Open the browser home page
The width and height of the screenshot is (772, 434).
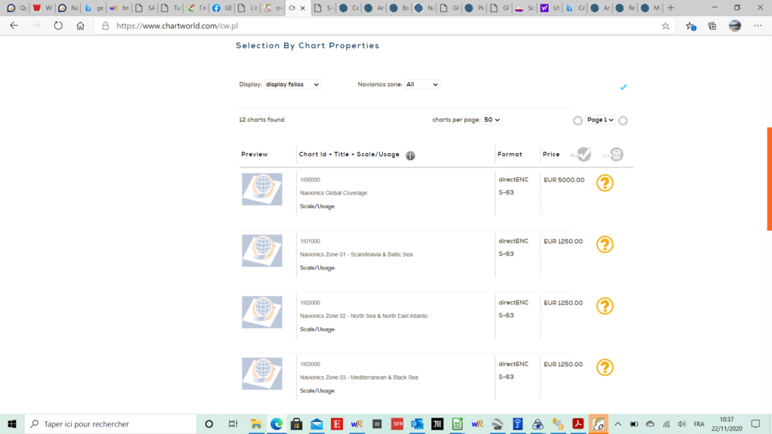[80, 26]
